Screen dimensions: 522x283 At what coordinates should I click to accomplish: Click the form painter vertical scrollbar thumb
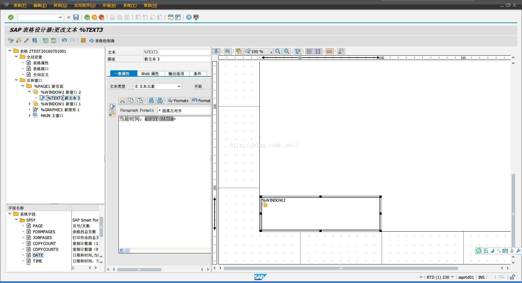click(513, 214)
